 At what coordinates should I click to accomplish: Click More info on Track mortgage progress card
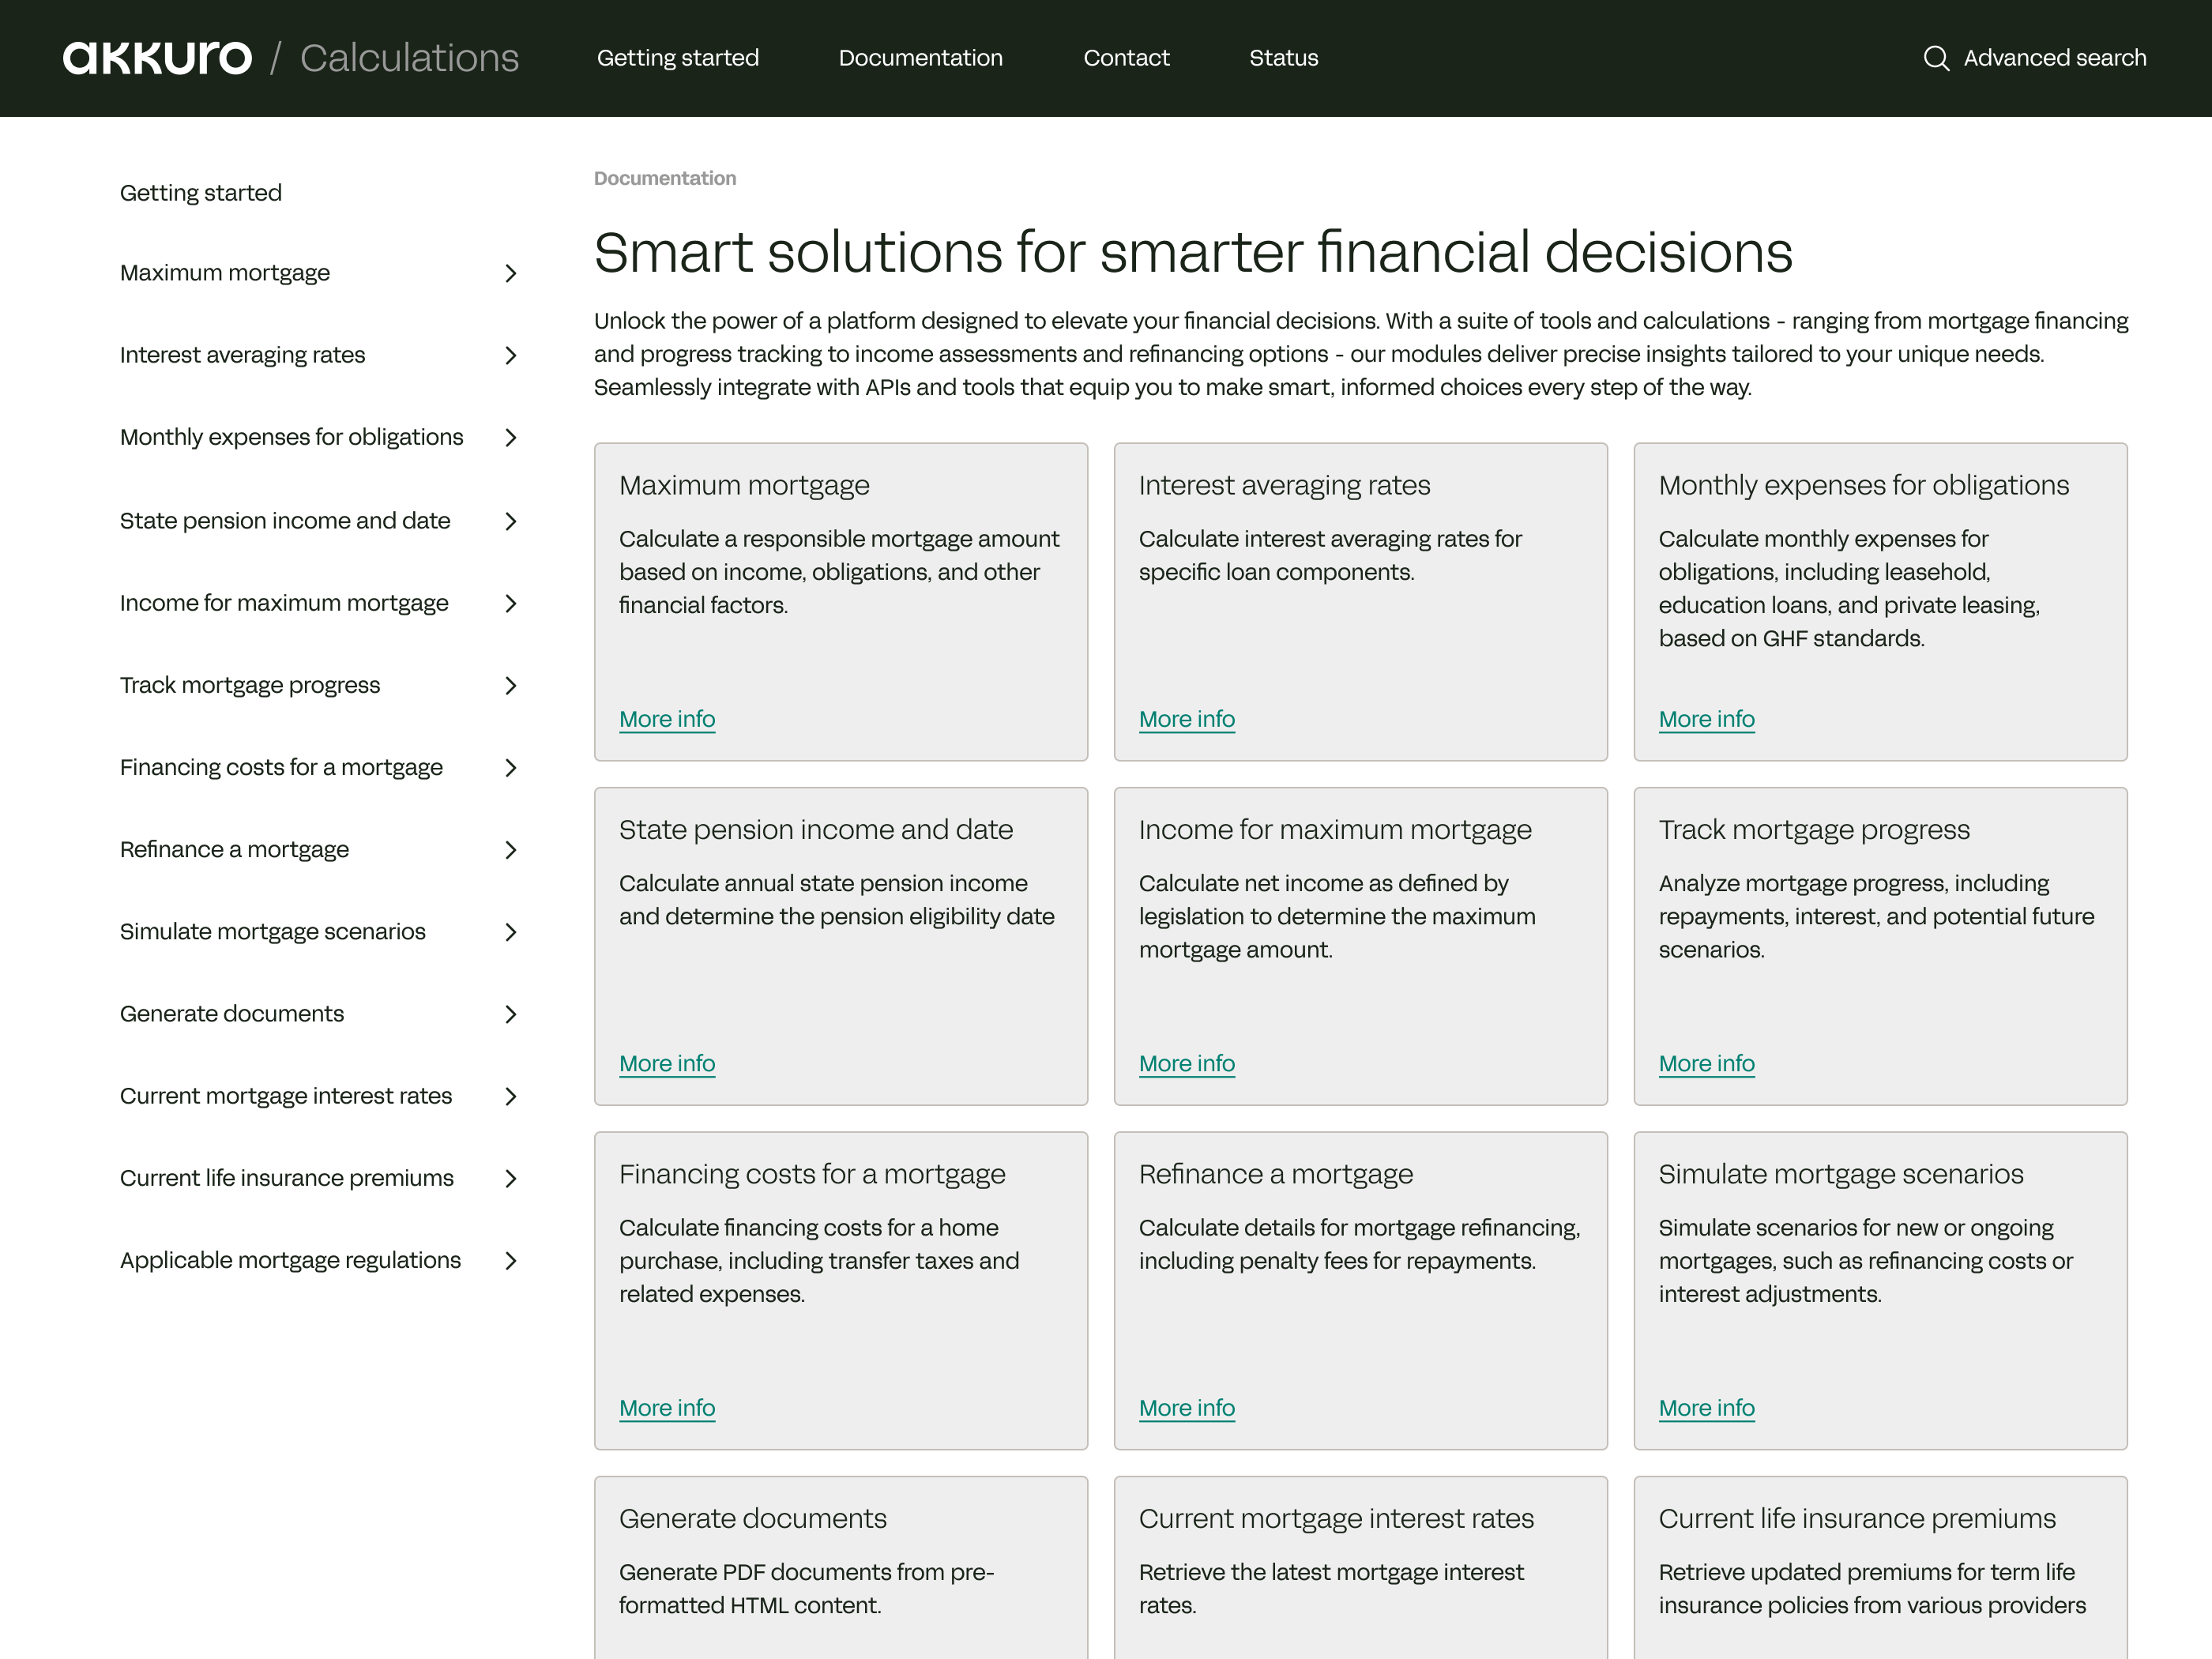[1706, 1063]
